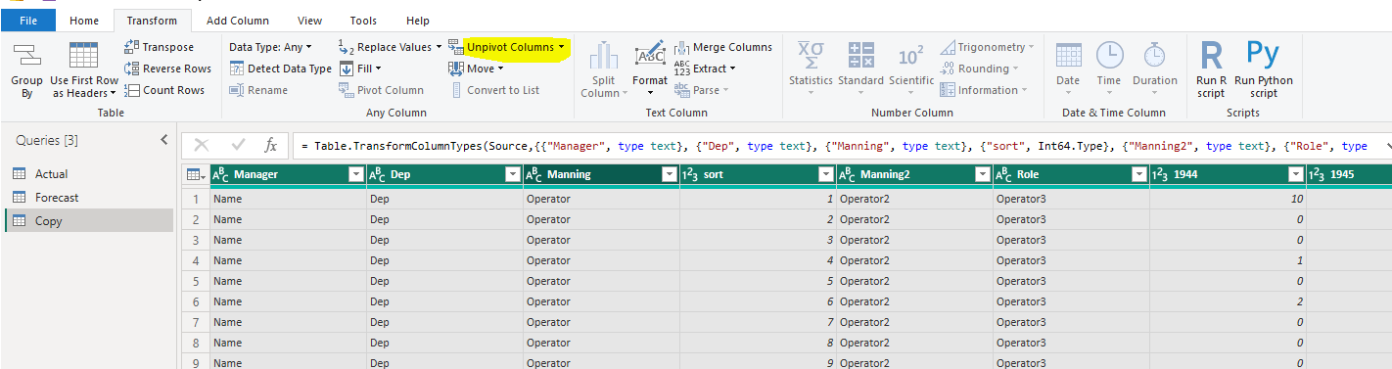This screenshot has height=369, width=1392.
Task: Click data type icon of Manager column
Action: [221, 174]
